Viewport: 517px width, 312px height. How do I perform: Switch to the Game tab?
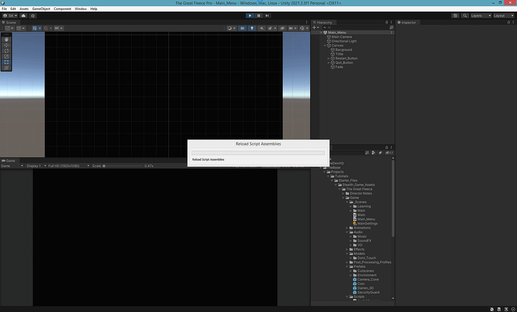pos(9,161)
